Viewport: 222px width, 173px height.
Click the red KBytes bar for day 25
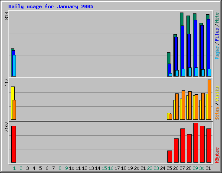point(170,157)
